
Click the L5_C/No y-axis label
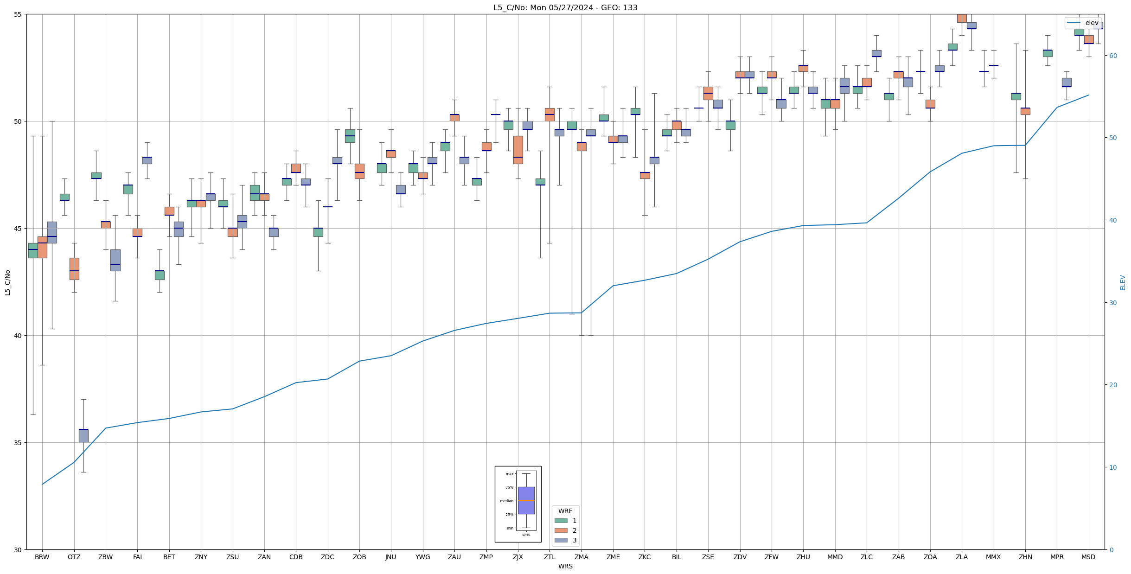coord(7,282)
